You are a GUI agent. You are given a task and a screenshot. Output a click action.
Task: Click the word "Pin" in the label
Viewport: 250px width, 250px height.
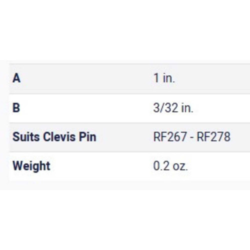pos(87,137)
